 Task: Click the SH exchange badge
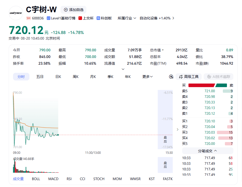tap(28, 18)
